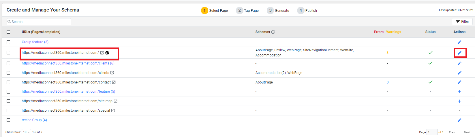The height and width of the screenshot is (137, 475).
Task: Click the globe icon beside homepage URL
Action: click(x=107, y=53)
